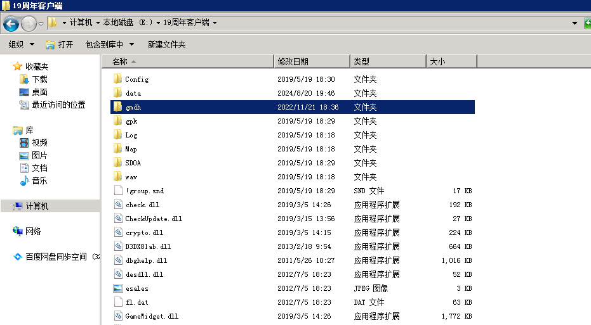Viewport: 591px width, 325px height.
Task: Select 库 in the navigation pane
Action: click(x=29, y=130)
